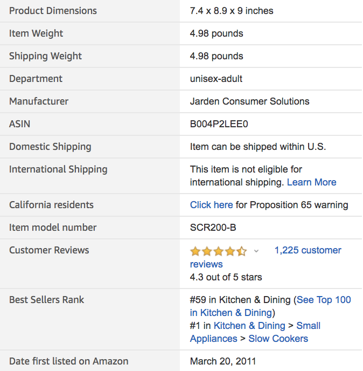Open See Top 100 in Kitchen & Dining
The width and height of the screenshot is (363, 371).
coord(323,300)
